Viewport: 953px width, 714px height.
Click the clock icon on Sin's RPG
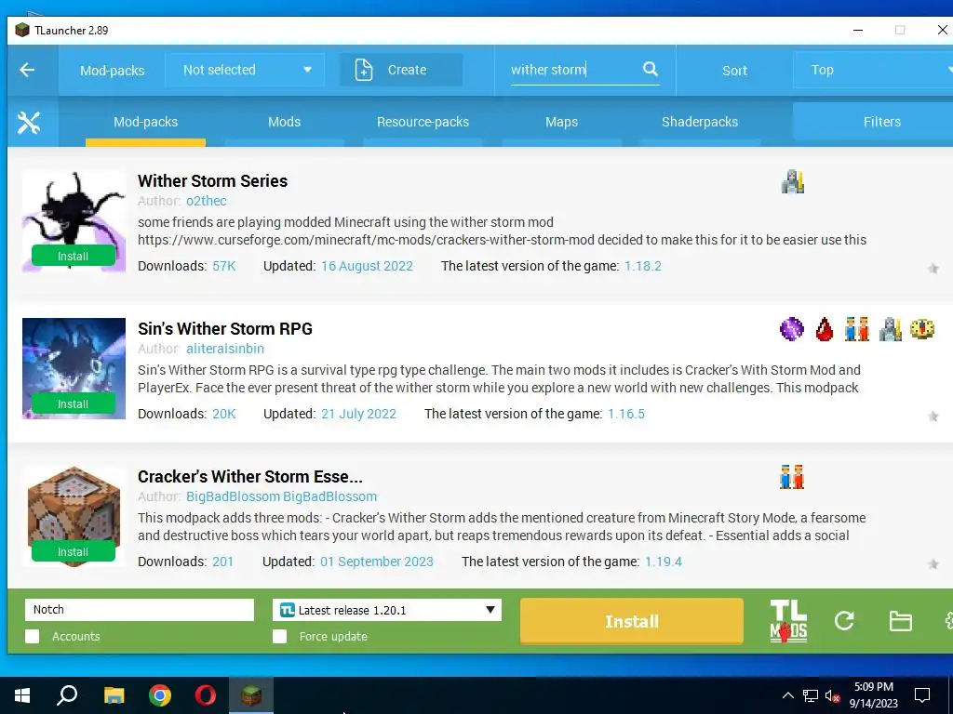point(922,329)
